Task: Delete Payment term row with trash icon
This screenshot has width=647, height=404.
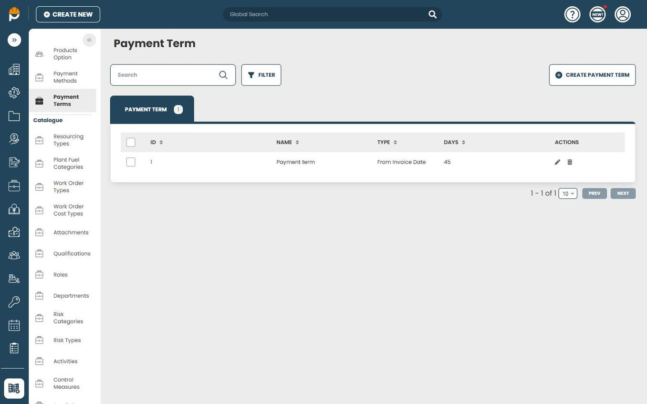Action: tap(570, 162)
